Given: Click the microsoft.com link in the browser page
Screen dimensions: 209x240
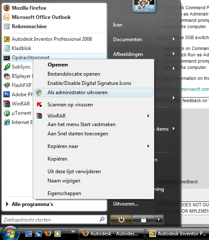Looking at the screenshot, I should point(195,89).
